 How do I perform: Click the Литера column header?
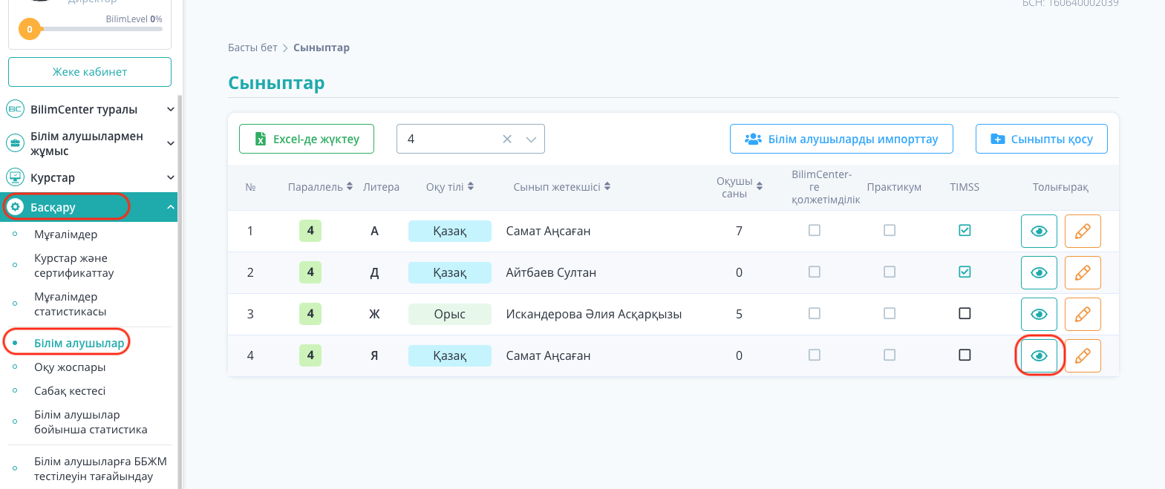click(x=381, y=187)
